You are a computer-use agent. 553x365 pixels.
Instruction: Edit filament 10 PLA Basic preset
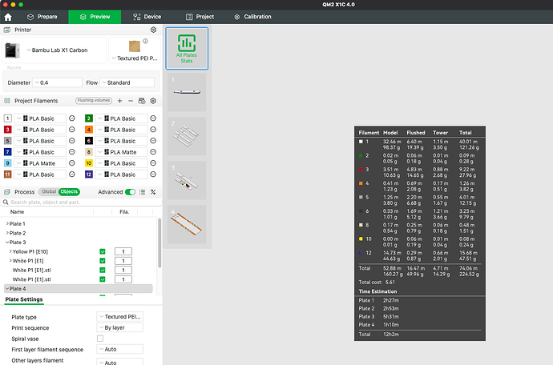153,163
